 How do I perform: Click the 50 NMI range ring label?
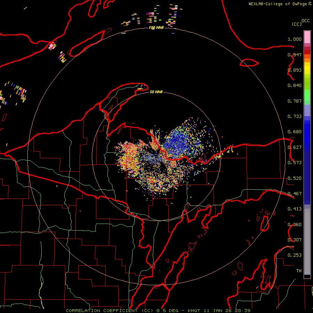click(156, 92)
